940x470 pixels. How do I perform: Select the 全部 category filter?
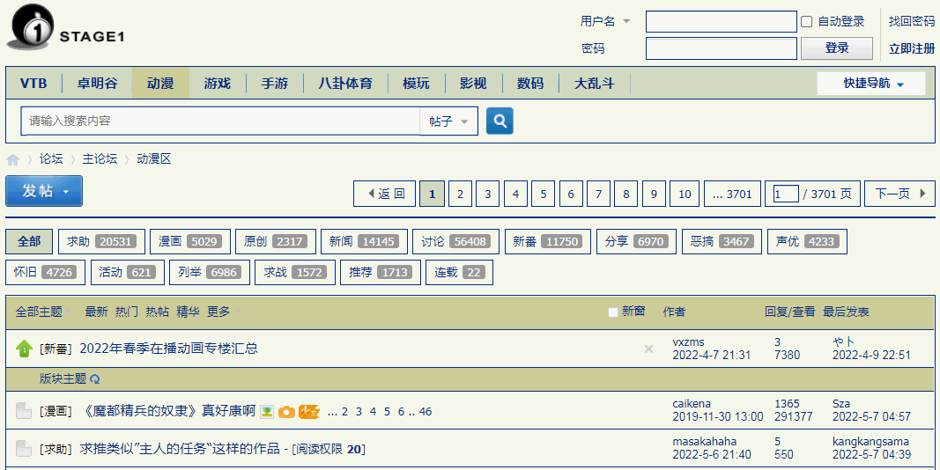tap(29, 241)
